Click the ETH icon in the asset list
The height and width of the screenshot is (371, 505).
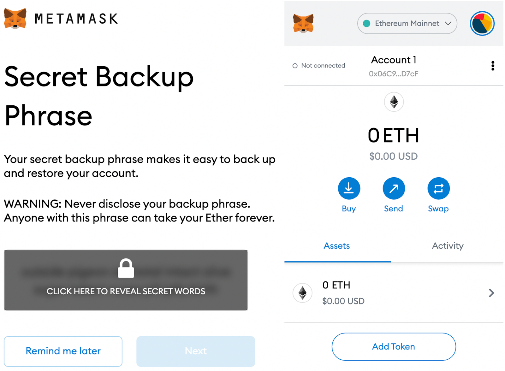(x=302, y=293)
